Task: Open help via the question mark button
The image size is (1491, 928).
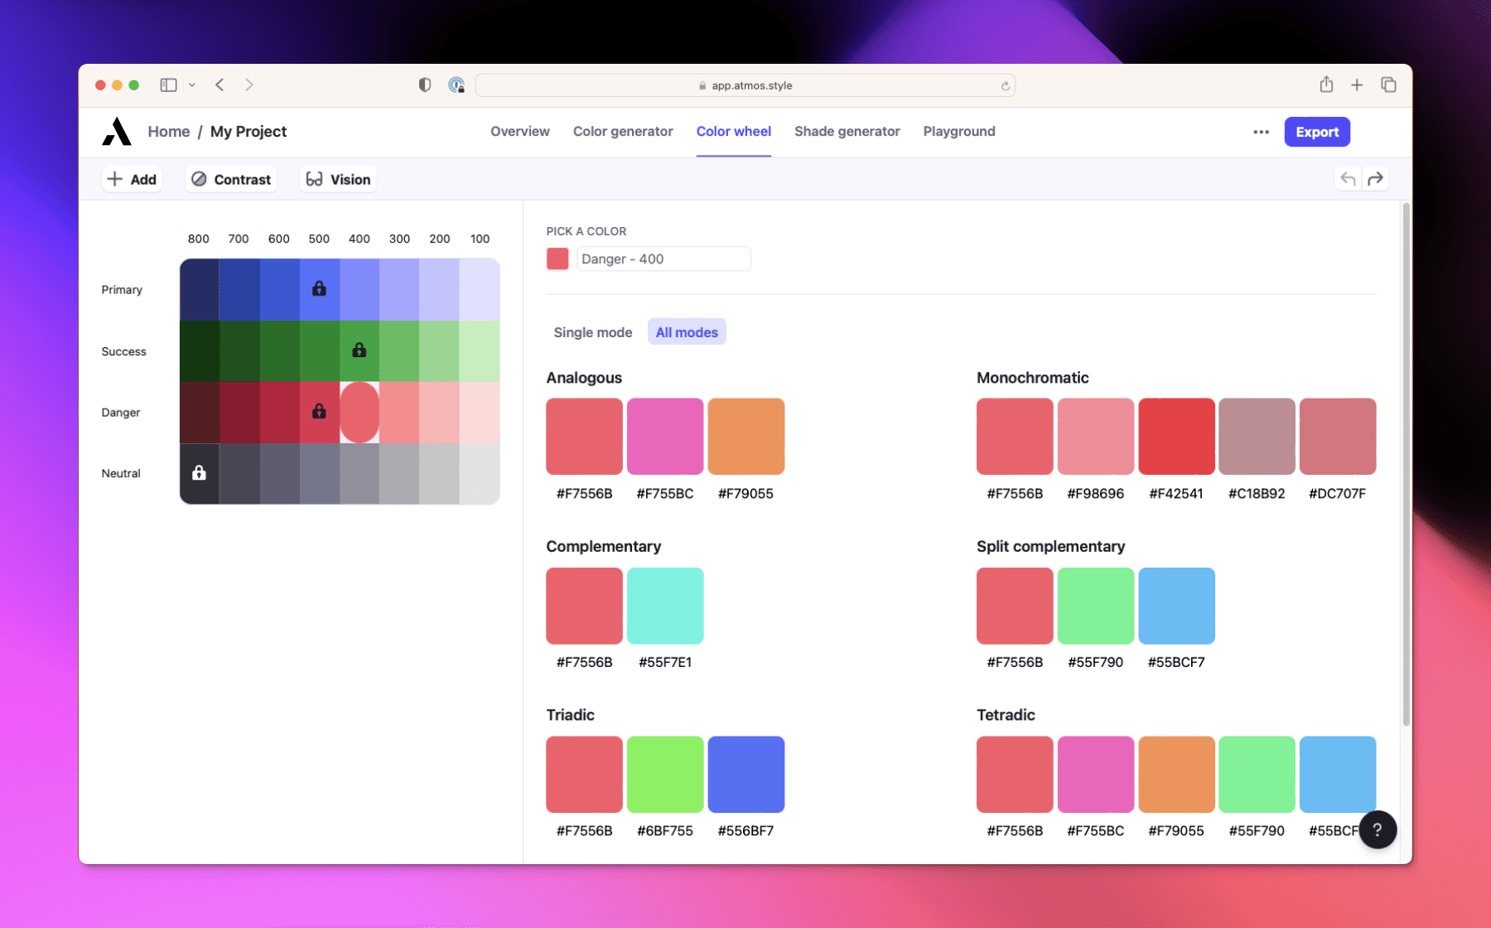Action: [x=1378, y=829]
